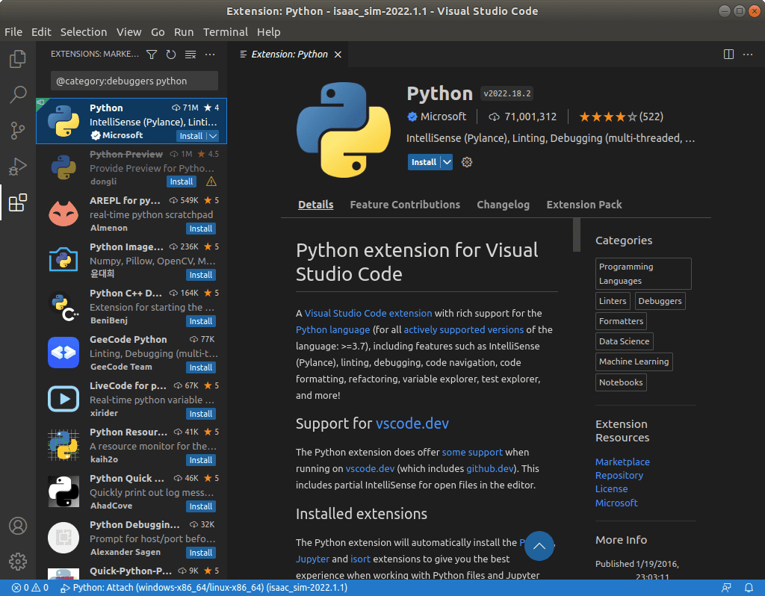This screenshot has height=596, width=765.
Task: Open notifications bell in status bar
Action: [749, 588]
